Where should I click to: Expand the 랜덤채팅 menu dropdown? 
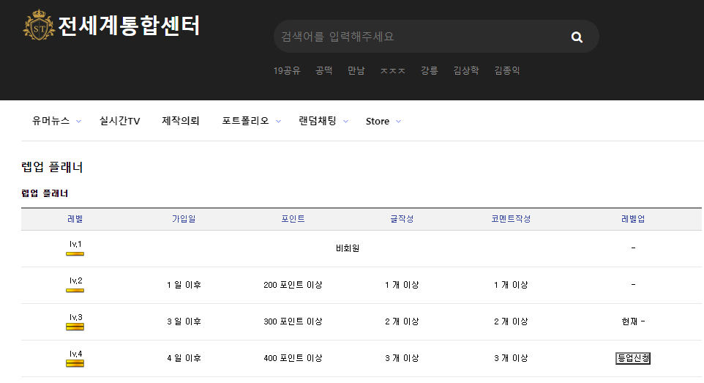click(x=345, y=122)
